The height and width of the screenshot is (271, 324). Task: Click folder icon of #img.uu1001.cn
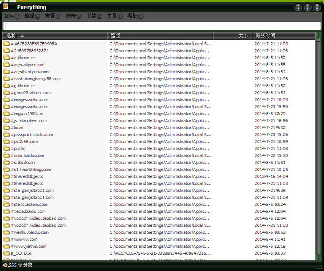pos(6,114)
